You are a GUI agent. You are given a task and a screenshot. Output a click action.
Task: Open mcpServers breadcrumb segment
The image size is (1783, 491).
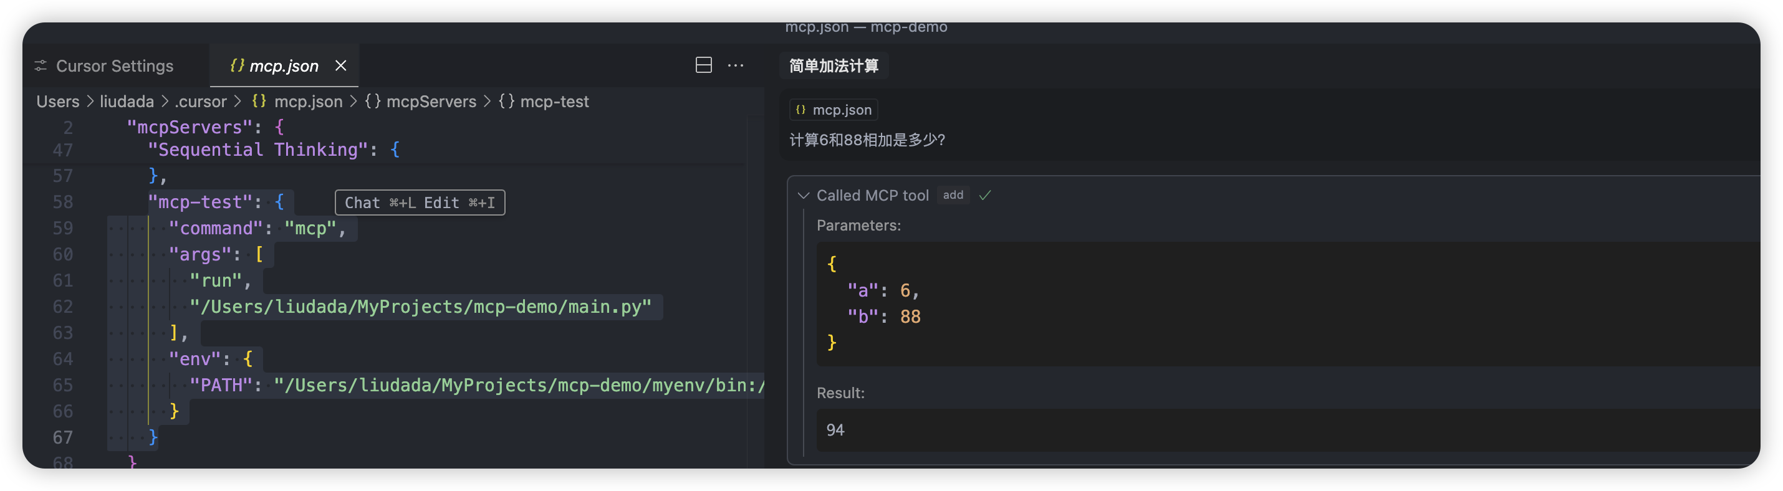pos(431,102)
